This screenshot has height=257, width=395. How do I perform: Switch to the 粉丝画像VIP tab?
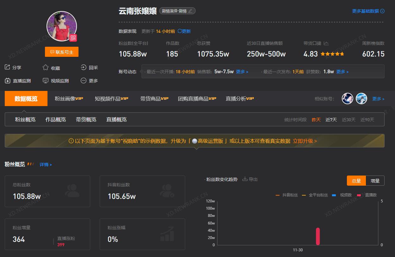[68, 99]
